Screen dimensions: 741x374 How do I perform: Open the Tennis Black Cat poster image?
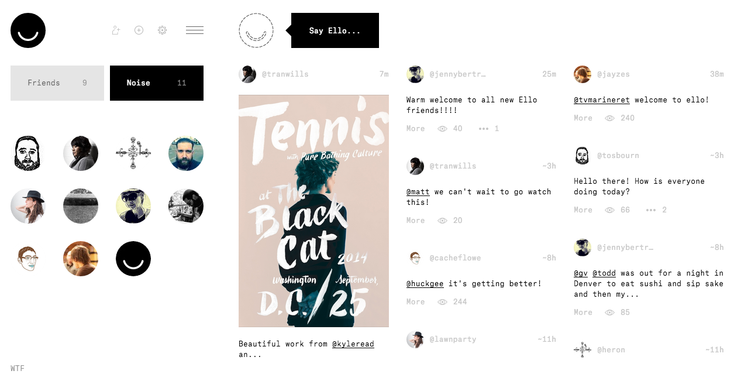tap(313, 211)
